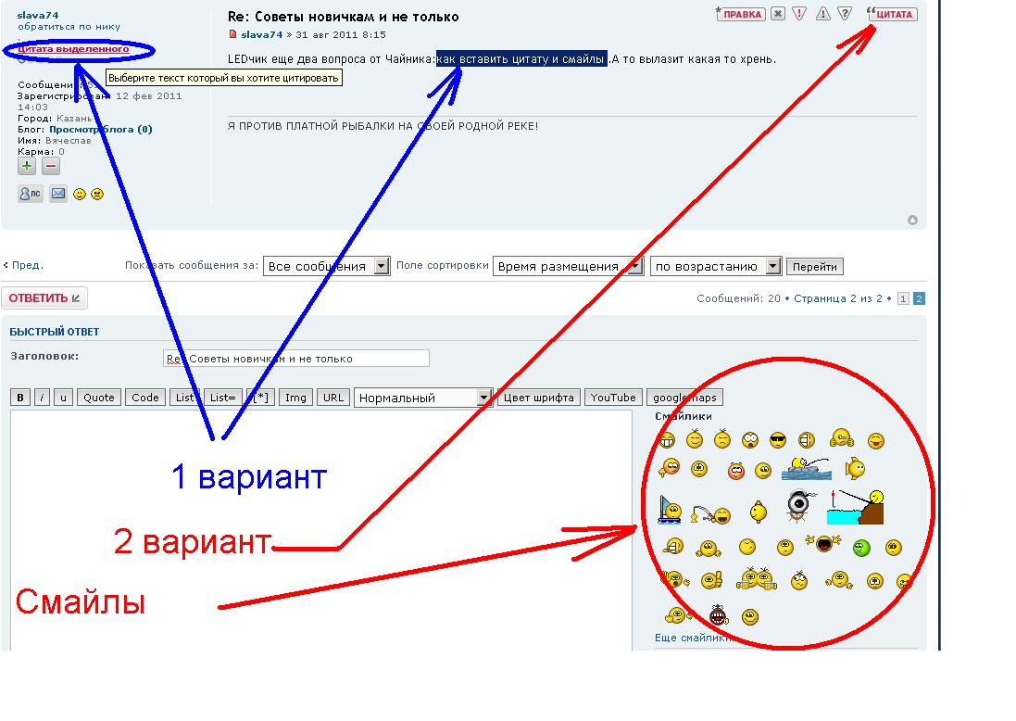1016x721 pixels.
Task: Click the ОТВЕТИТЬ reply button
Action: (x=44, y=298)
